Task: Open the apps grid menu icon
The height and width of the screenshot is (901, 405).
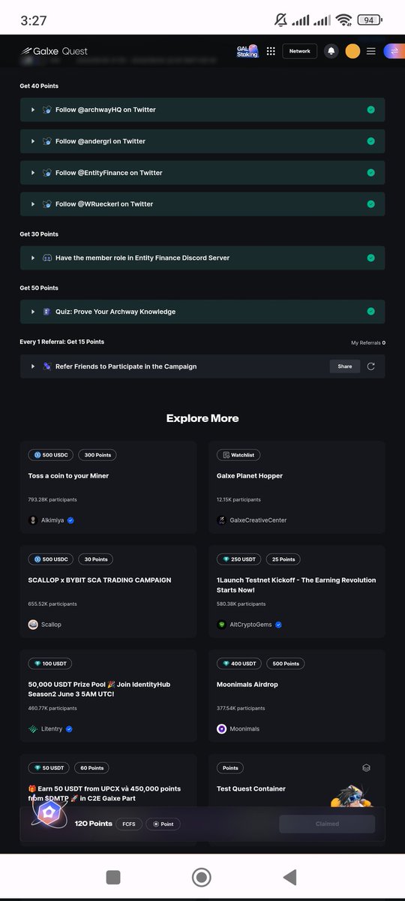Action: pyautogui.click(x=271, y=51)
